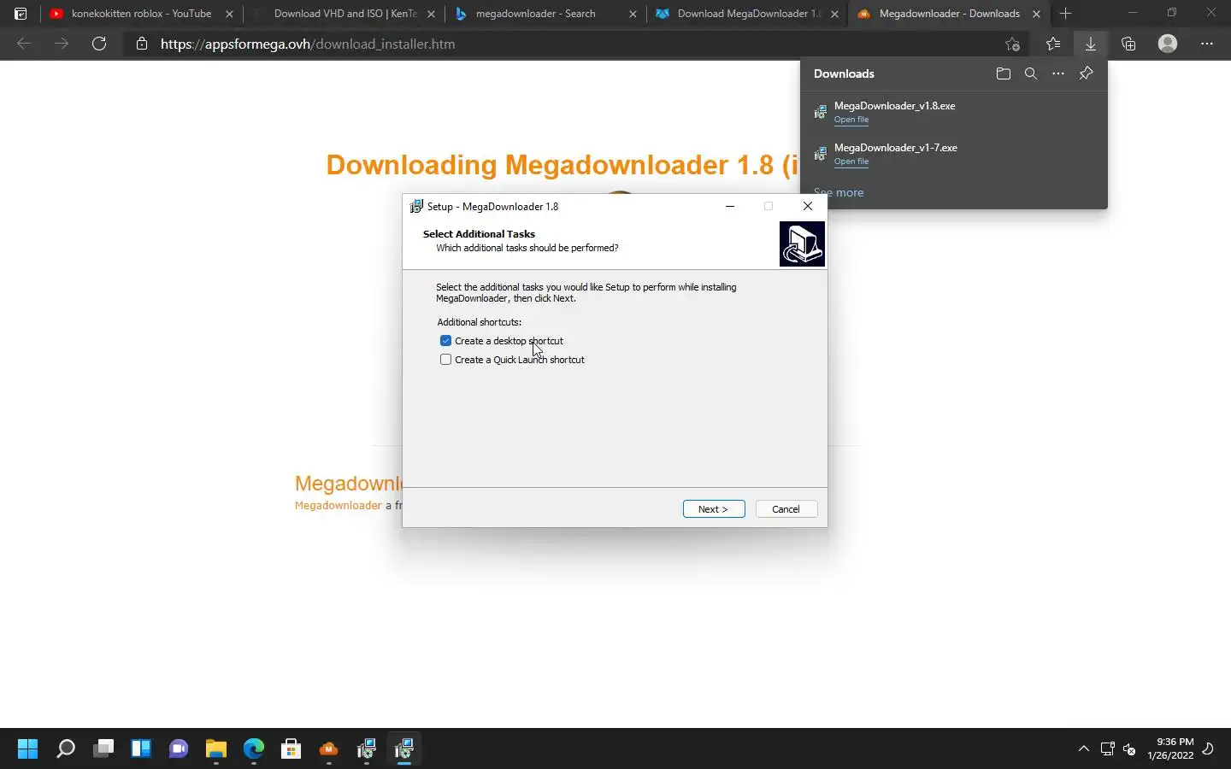Click Next in the setup wizard
This screenshot has width=1231, height=769.
pos(714,509)
